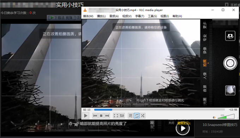
Task: Click the 继续学习 link
Action: (184, 123)
